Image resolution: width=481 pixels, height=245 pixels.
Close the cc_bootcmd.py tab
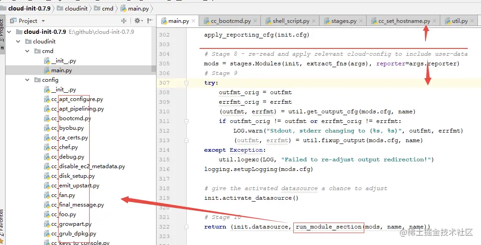pyautogui.click(x=255, y=21)
